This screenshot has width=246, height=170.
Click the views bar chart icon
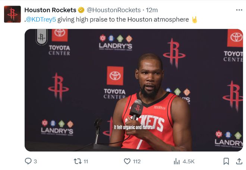click(x=177, y=161)
